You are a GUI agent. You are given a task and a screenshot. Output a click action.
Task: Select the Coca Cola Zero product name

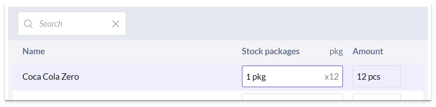(x=51, y=77)
